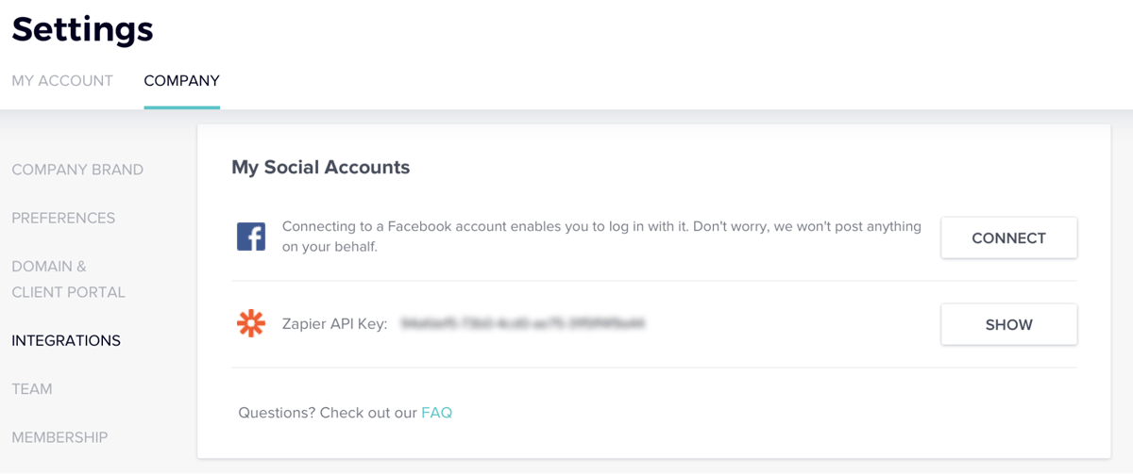The width and height of the screenshot is (1133, 474).
Task: Show the Zapier API key
Action: (x=1008, y=324)
